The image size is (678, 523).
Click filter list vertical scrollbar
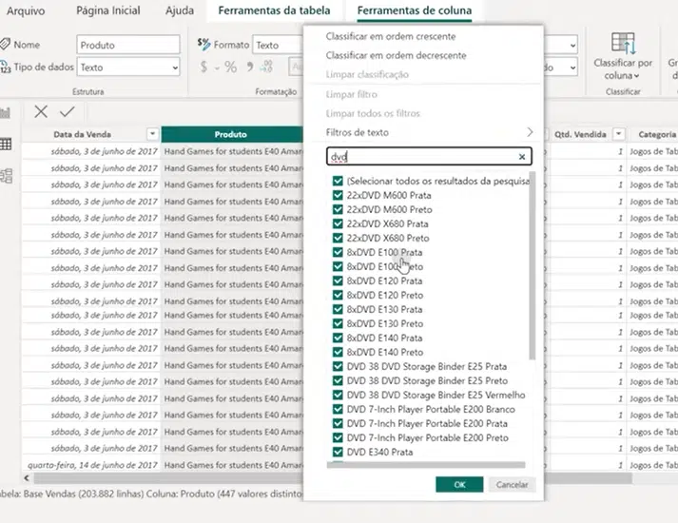532,265
